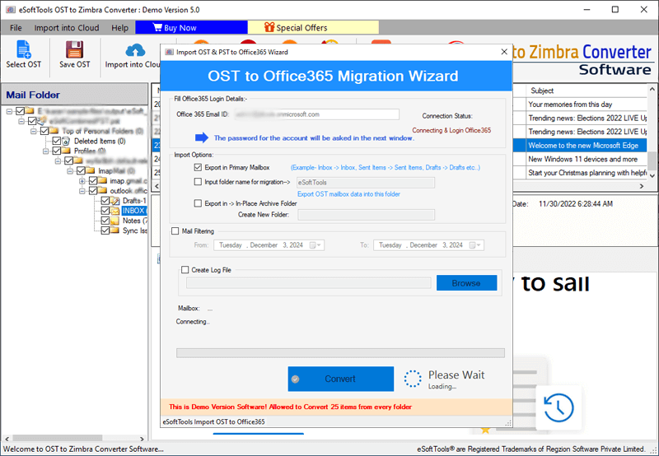Click the Browse button for log file

[x=466, y=283]
